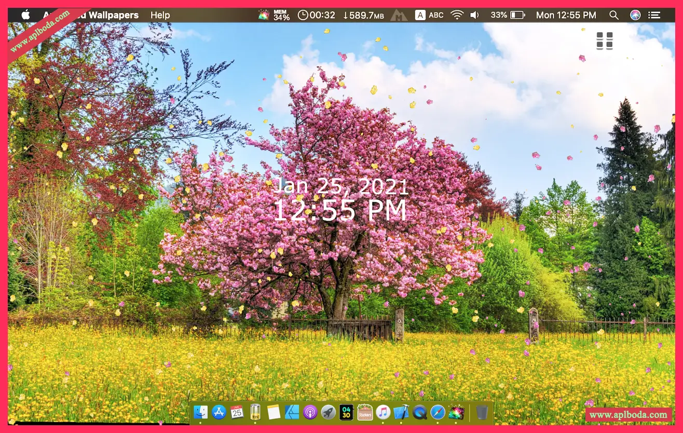Open Spotlight search magnifier icon
Viewport: 683px width, 433px height.
(x=614, y=15)
